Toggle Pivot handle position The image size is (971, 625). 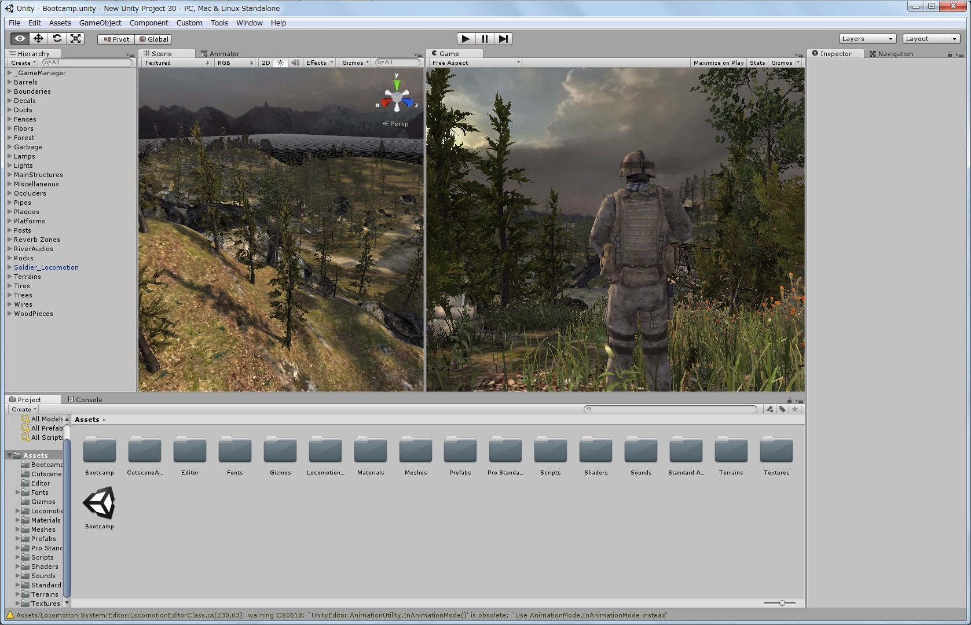116,39
